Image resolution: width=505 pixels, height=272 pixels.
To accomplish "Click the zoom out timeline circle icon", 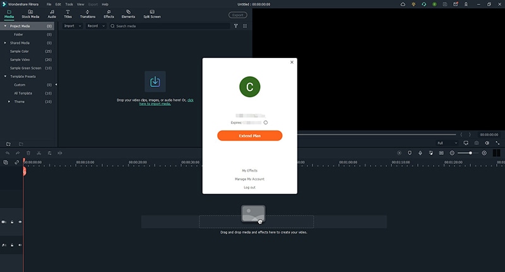I will coord(452,153).
